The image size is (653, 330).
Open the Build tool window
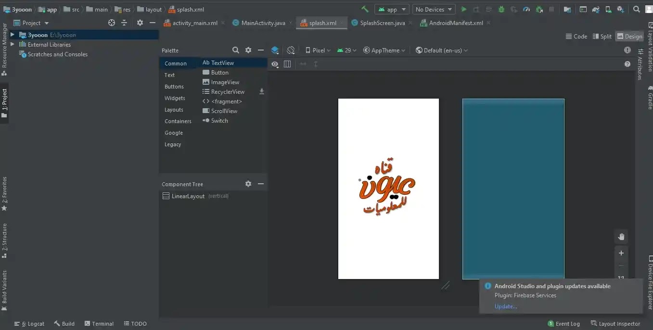64,324
